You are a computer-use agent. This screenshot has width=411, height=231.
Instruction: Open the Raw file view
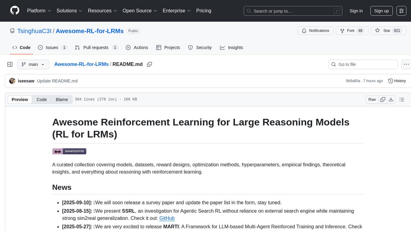[372, 99]
